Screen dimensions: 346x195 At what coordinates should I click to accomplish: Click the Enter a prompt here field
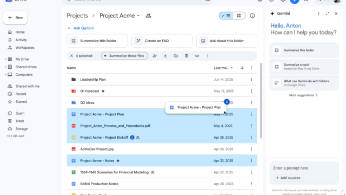tap(304, 168)
